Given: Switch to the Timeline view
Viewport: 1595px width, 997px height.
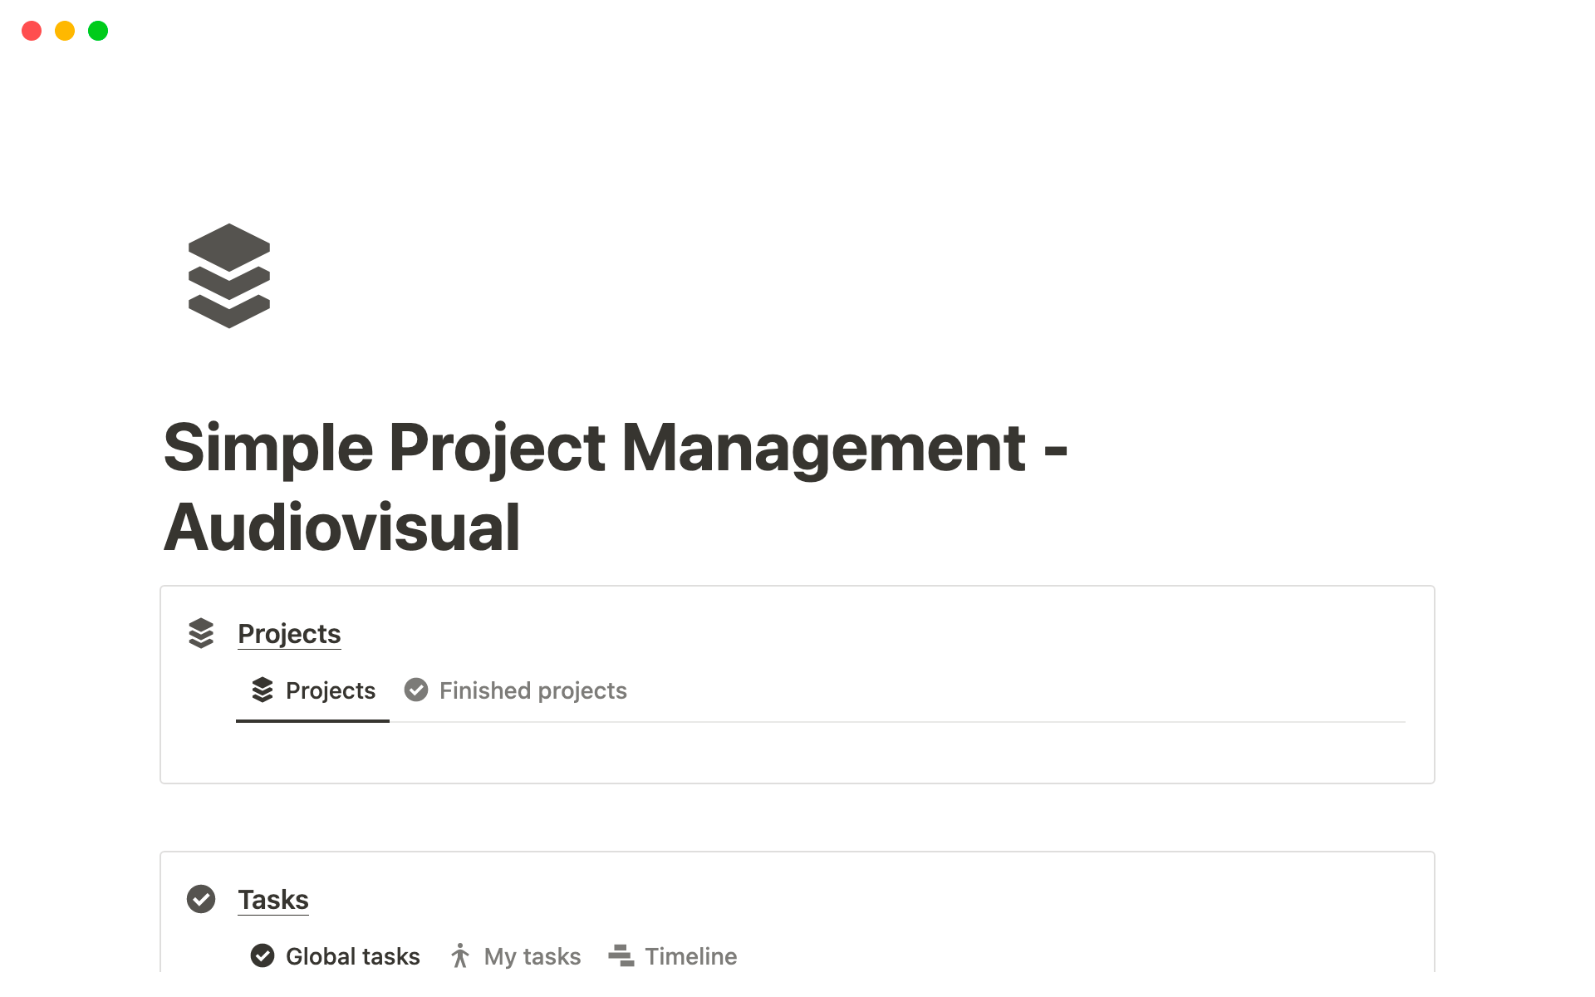Looking at the screenshot, I should [x=690, y=956].
